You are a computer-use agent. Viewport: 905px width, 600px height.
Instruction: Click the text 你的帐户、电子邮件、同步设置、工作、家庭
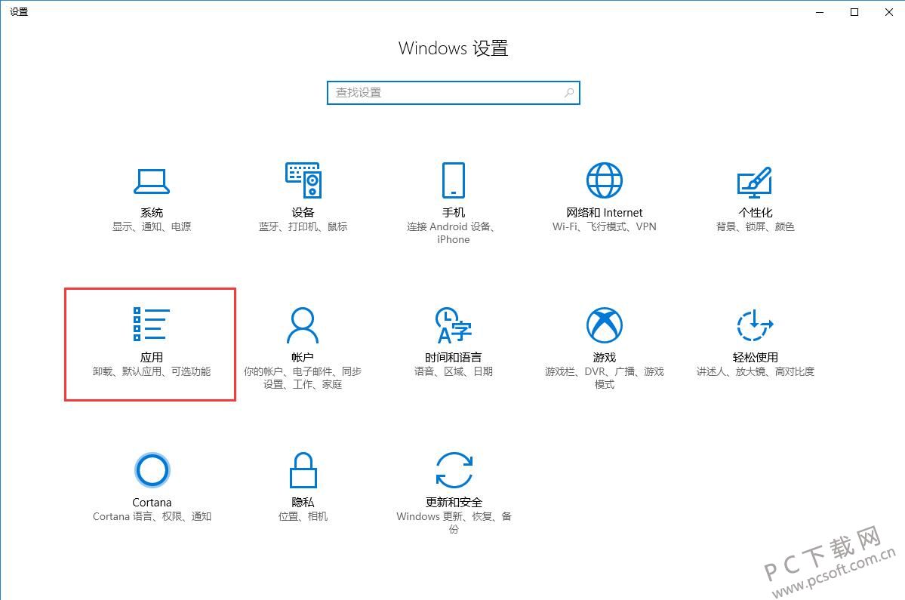[303, 378]
